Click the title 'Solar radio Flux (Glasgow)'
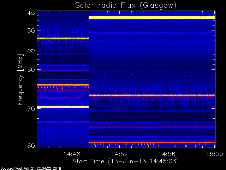 [126, 6]
